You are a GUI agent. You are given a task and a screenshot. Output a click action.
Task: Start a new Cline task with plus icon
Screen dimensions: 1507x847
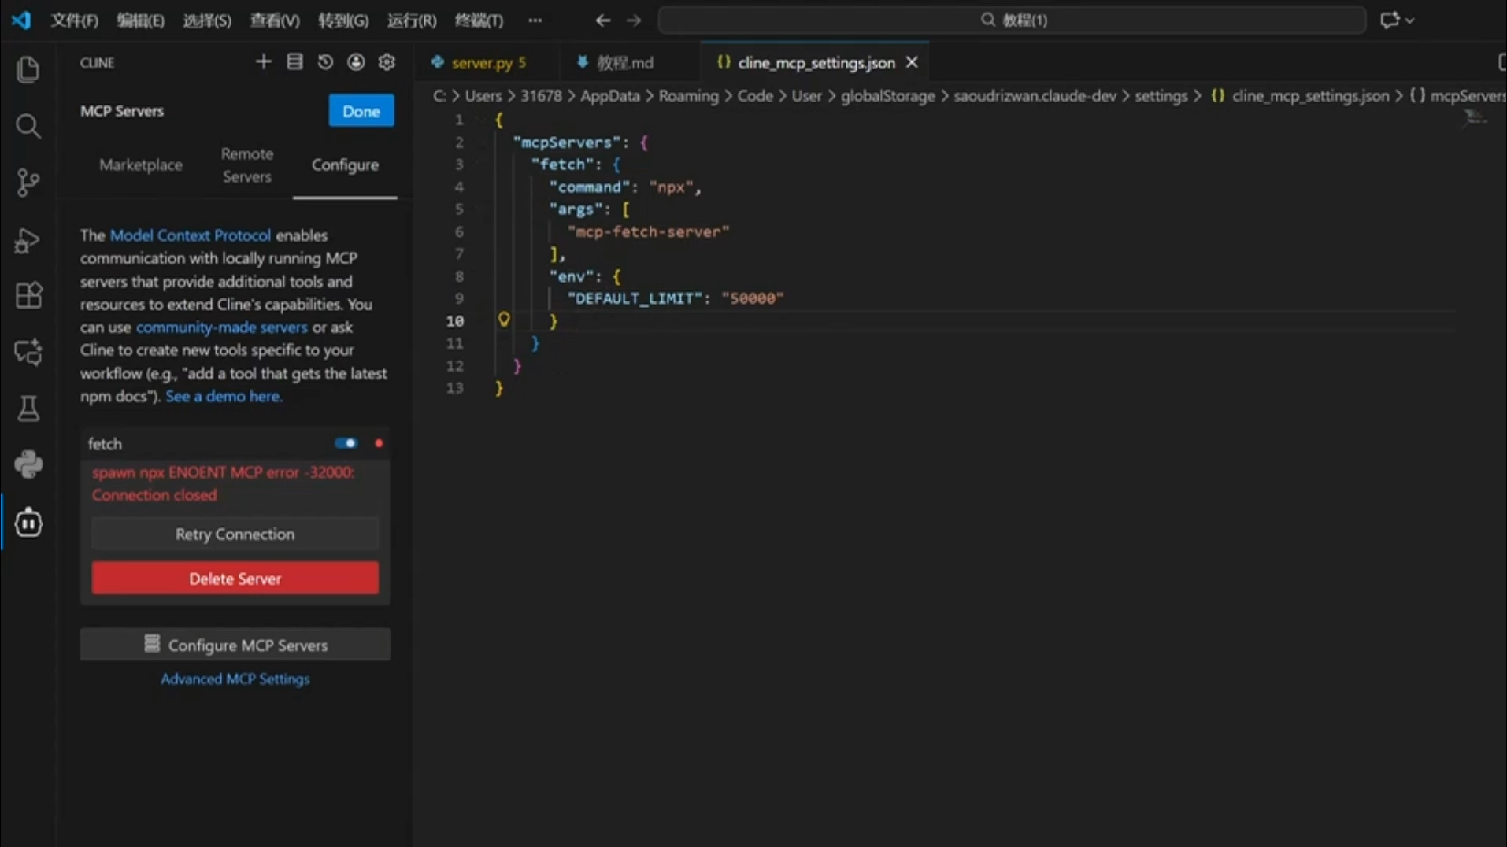coord(264,62)
